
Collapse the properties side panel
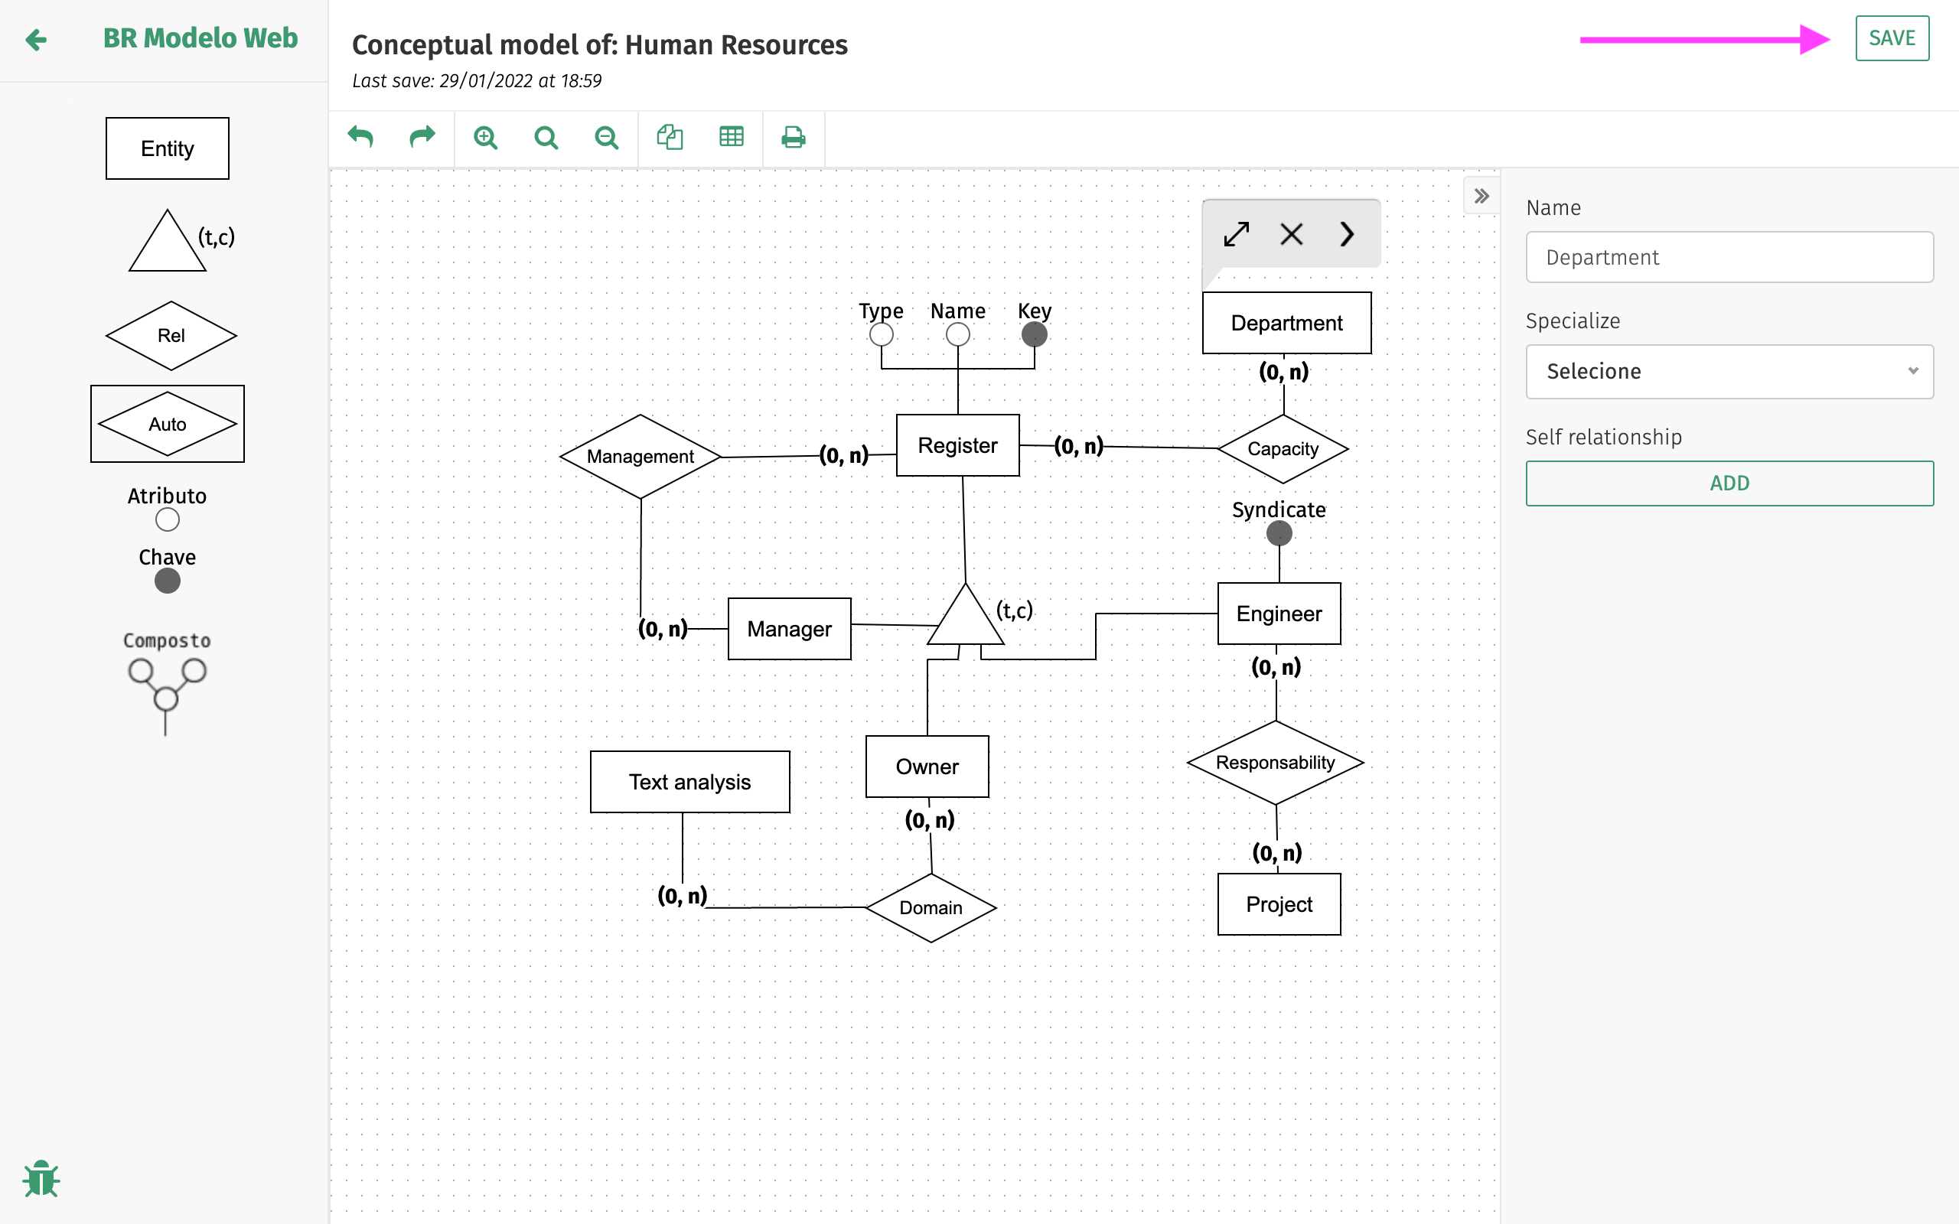coord(1481,196)
